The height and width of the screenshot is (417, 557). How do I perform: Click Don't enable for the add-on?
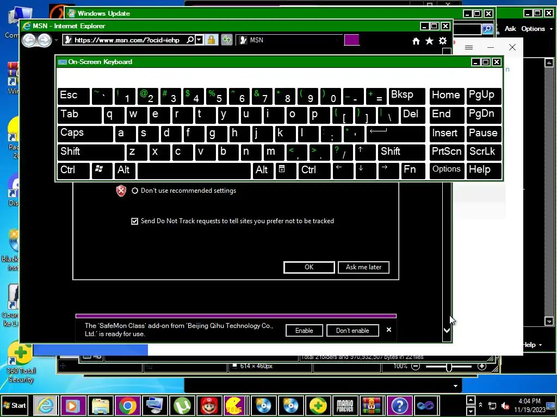pyautogui.click(x=352, y=331)
